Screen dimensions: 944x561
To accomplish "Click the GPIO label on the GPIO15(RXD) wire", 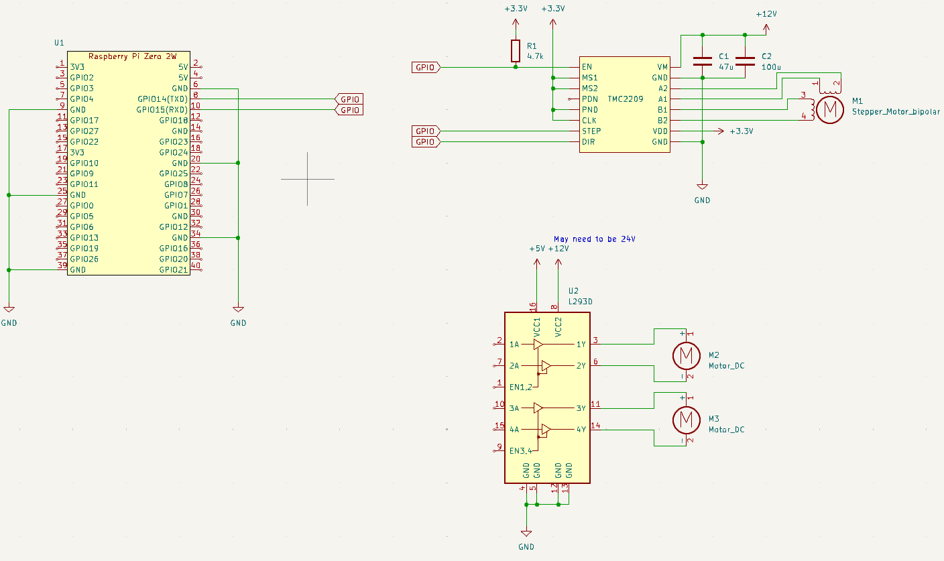I will (349, 110).
